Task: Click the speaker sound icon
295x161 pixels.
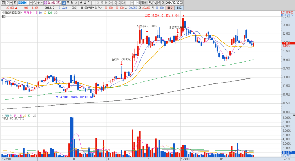Action: click(39, 3)
